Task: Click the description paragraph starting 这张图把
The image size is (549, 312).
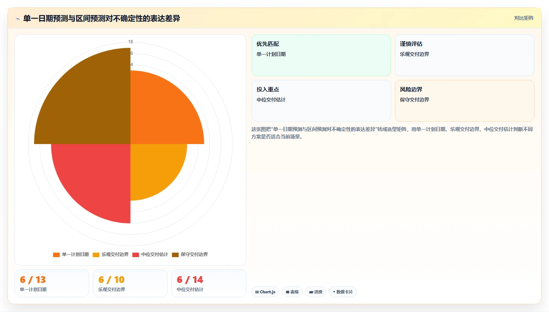Action: (392, 133)
